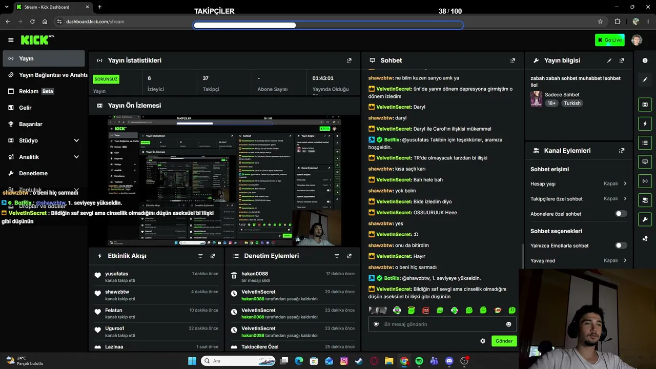Open Gelir in the sidebar
The height and width of the screenshot is (369, 656).
coord(44,108)
